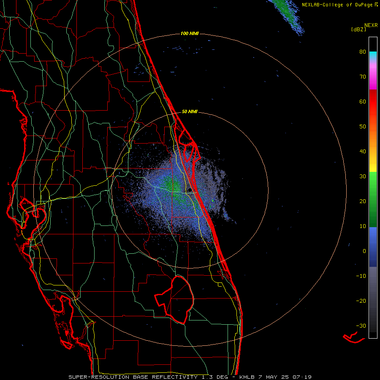Click the 20 dBZ value on the color scale
Viewport: 380px width, 380px height.
(363, 201)
